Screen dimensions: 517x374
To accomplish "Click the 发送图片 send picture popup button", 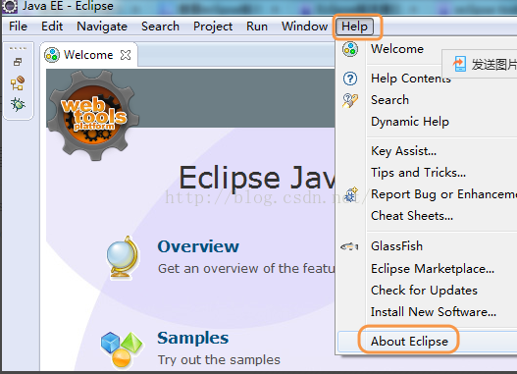I will (x=481, y=64).
